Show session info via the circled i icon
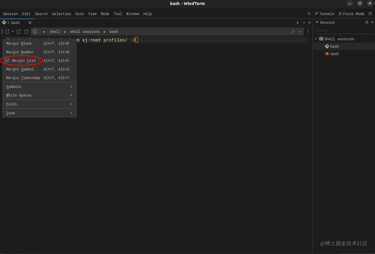The height and width of the screenshot is (254, 375). [35, 31]
